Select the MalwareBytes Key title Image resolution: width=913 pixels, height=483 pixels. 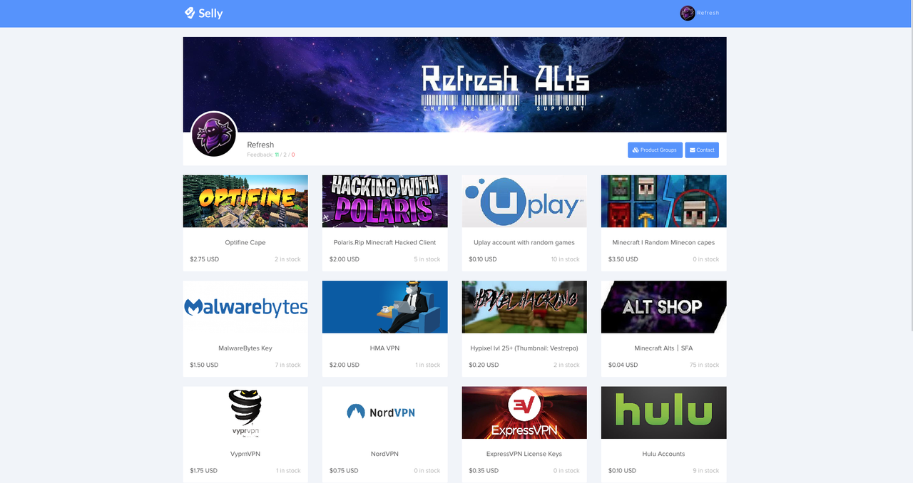(245, 348)
